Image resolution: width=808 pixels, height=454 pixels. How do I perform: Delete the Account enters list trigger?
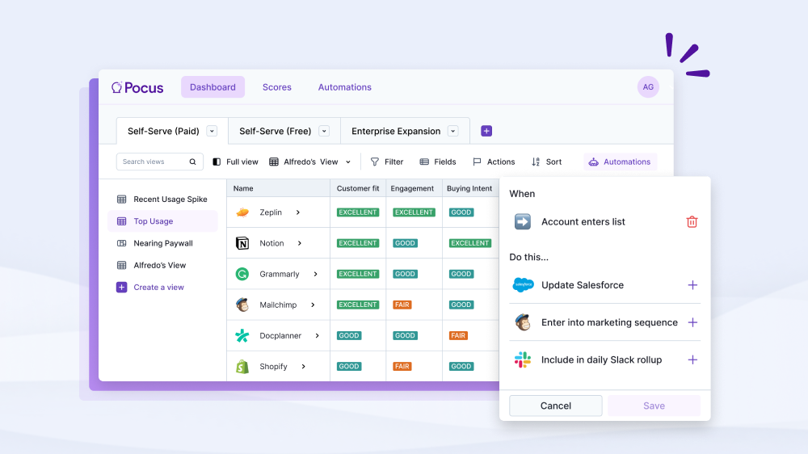(x=692, y=221)
